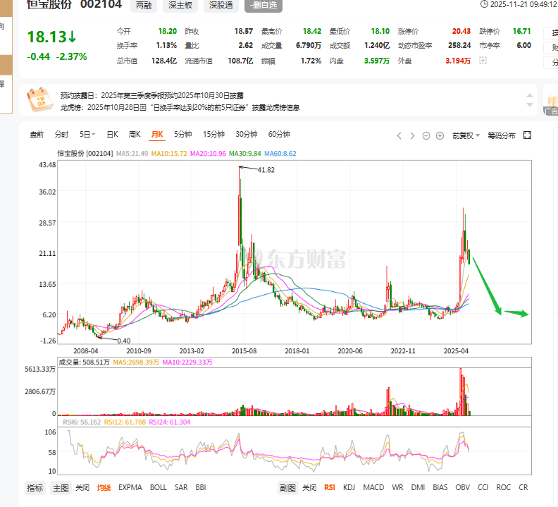Enable BBI main chart indicator

tap(201, 487)
